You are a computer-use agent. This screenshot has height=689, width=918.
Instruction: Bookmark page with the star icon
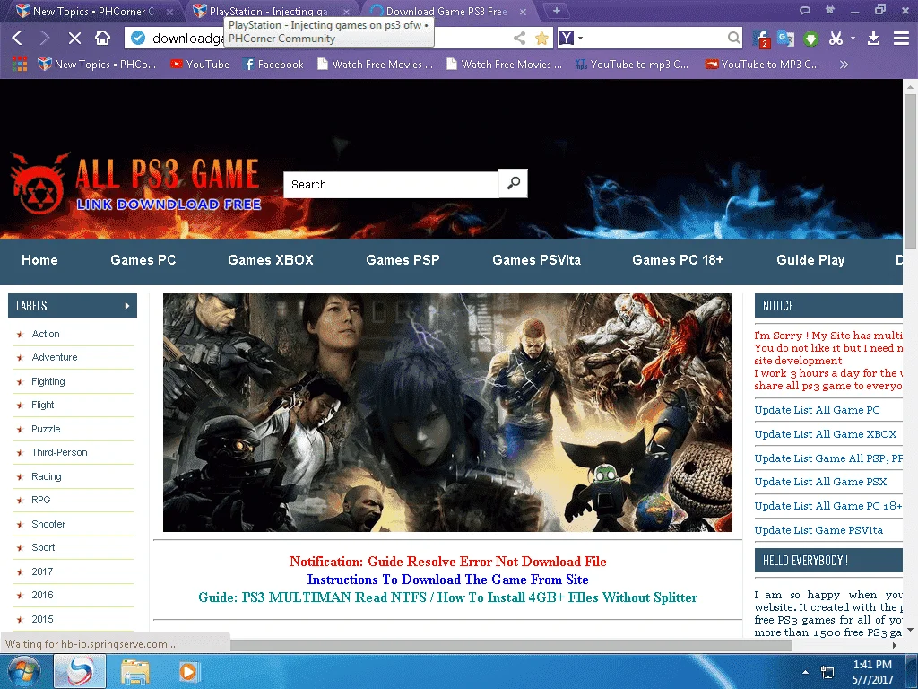point(541,38)
